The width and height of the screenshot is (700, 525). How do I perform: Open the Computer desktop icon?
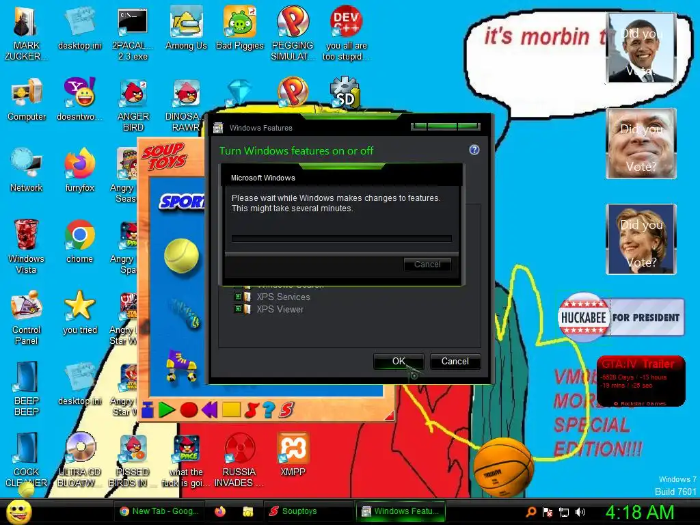[27, 99]
